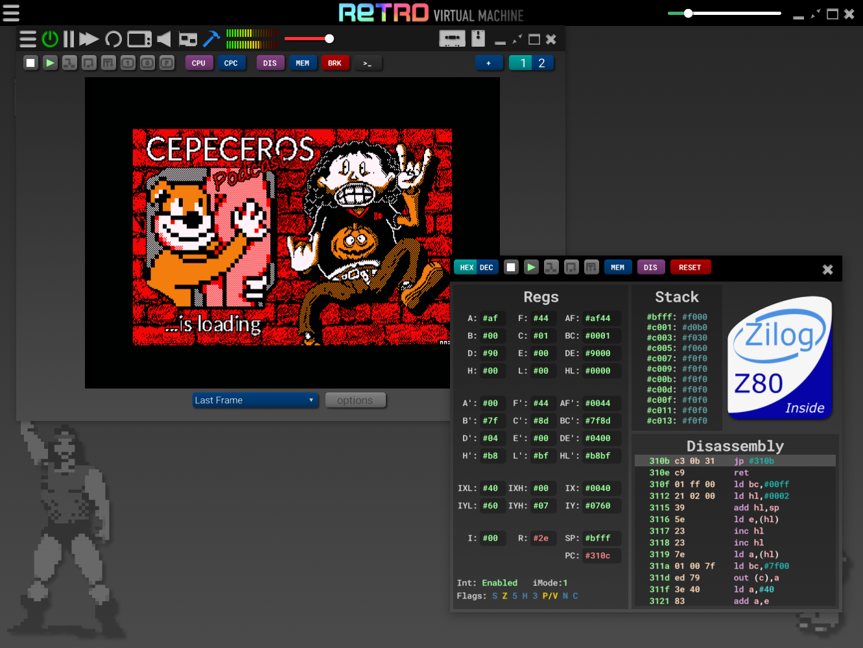This screenshot has height=648, width=863.
Task: Click the speaker sound icon
Action: point(164,39)
